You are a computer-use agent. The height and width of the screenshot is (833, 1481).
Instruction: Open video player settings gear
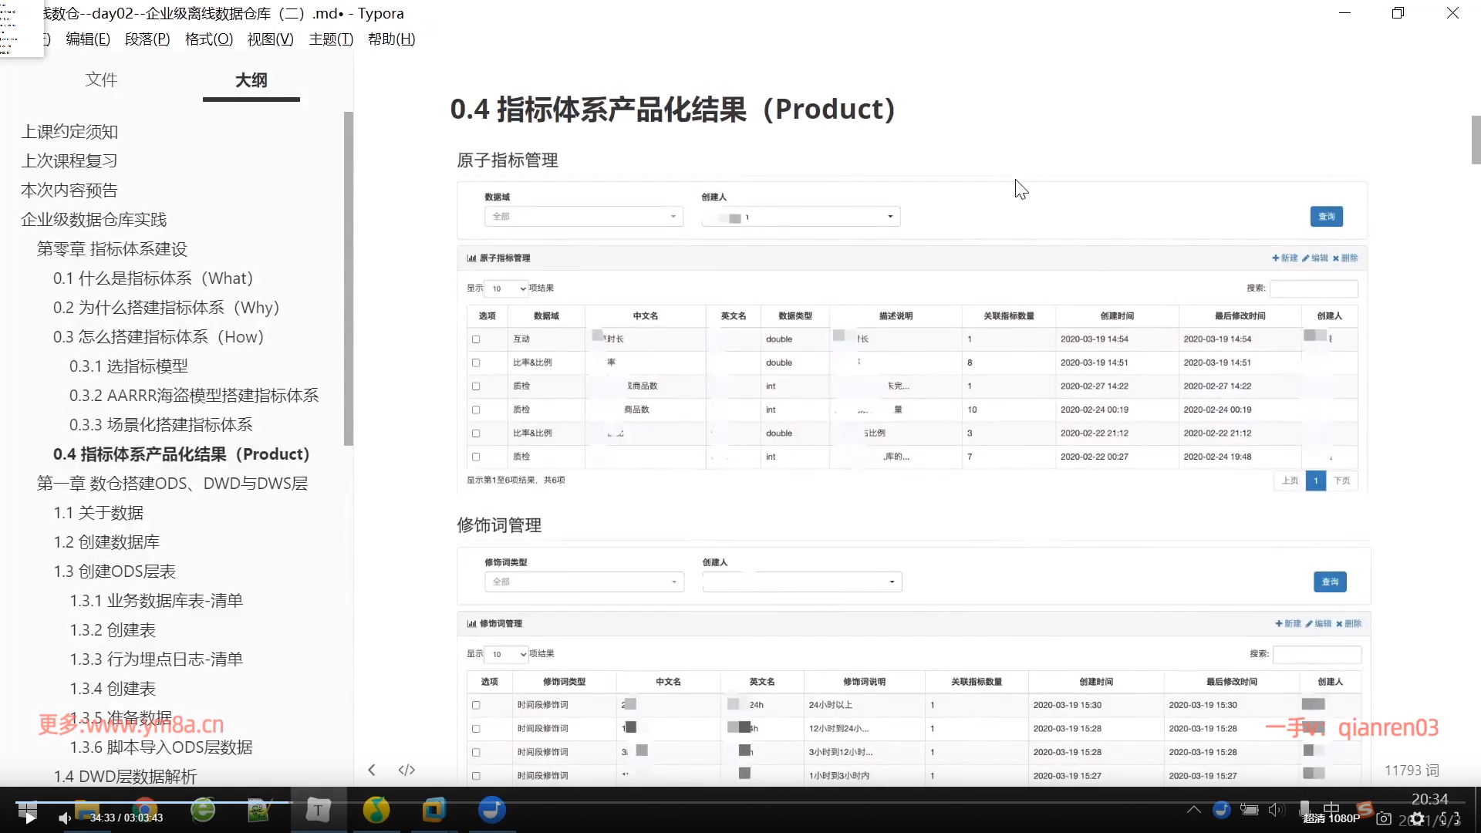pos(1417,819)
